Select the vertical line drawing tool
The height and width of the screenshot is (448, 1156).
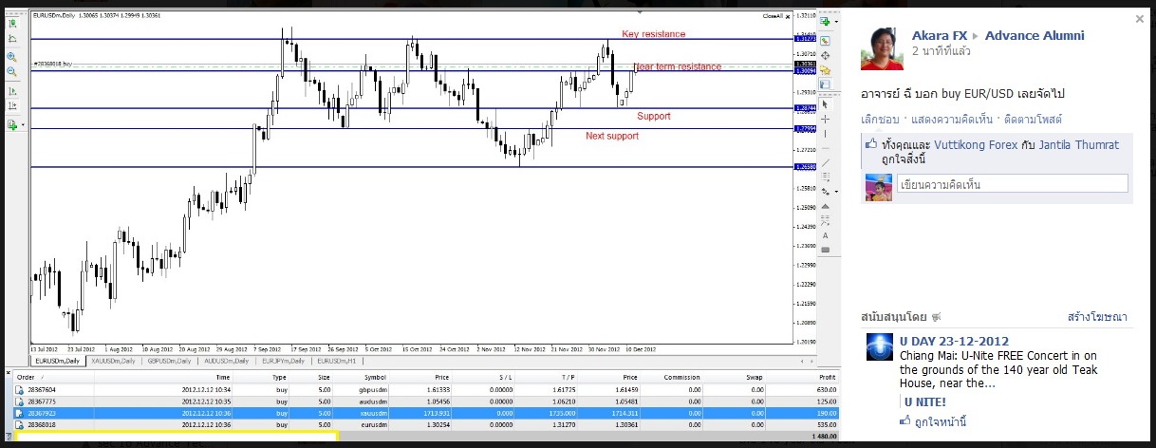coord(826,134)
